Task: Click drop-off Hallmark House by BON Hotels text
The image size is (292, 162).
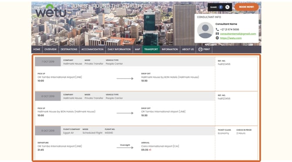Action: coord(170,77)
